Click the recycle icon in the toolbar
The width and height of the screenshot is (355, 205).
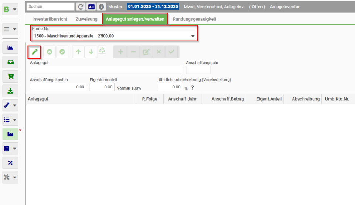coord(102,50)
